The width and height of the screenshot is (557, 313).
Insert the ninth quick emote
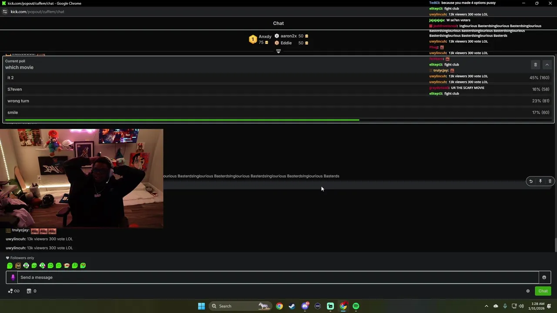75,266
